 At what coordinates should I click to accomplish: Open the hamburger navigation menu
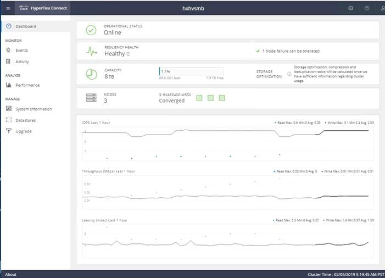[x=8, y=8]
